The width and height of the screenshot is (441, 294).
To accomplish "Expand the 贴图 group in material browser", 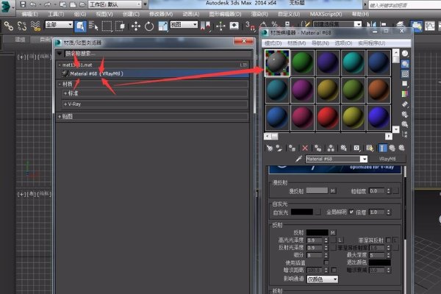I will [x=60, y=116].
